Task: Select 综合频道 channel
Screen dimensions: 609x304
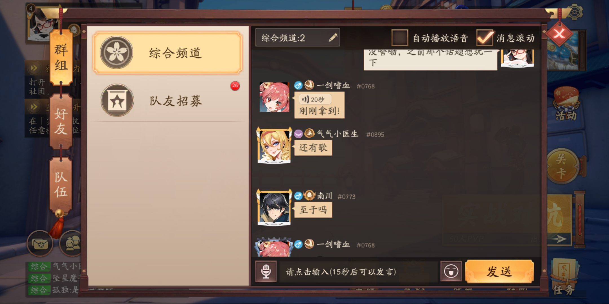Action: coord(167,53)
